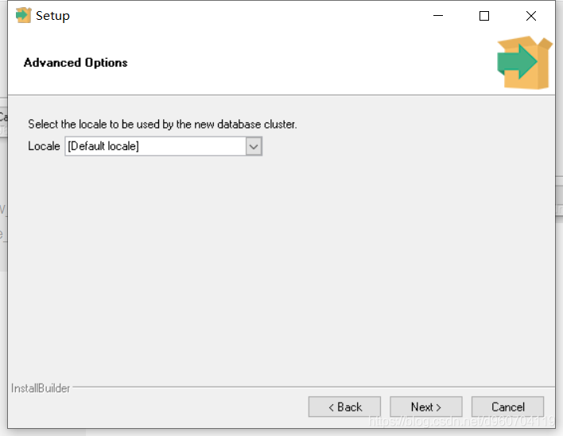Screen dimensions: 563x436
Task: Click the Locale field label
Action: [44, 146]
